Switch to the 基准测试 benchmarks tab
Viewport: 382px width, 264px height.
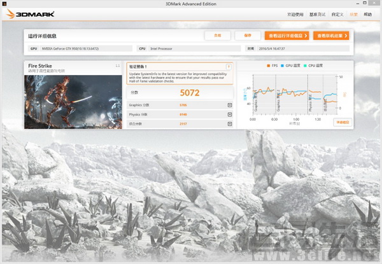(317, 15)
